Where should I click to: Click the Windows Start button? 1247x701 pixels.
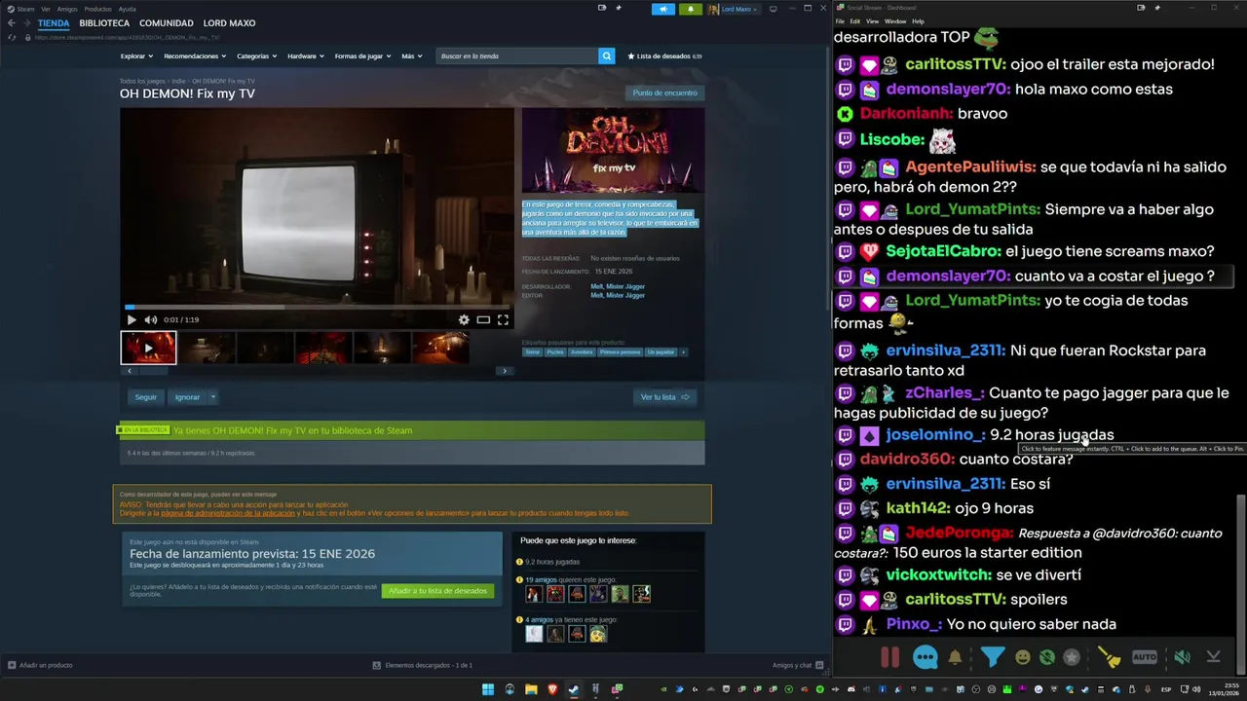click(488, 689)
